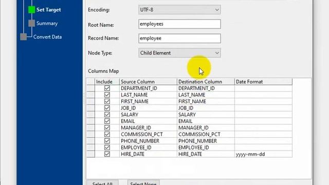The width and height of the screenshot is (329, 185).
Task: Select destination cell EMAIL
Action: click(x=206, y=121)
